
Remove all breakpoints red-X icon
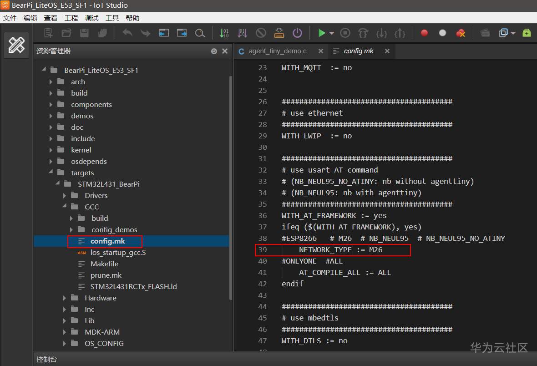[461, 33]
